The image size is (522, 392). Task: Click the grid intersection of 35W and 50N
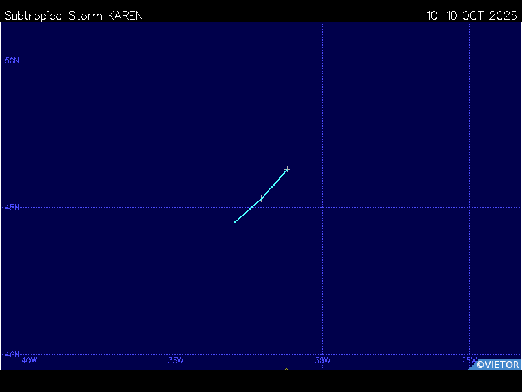[x=176, y=61]
